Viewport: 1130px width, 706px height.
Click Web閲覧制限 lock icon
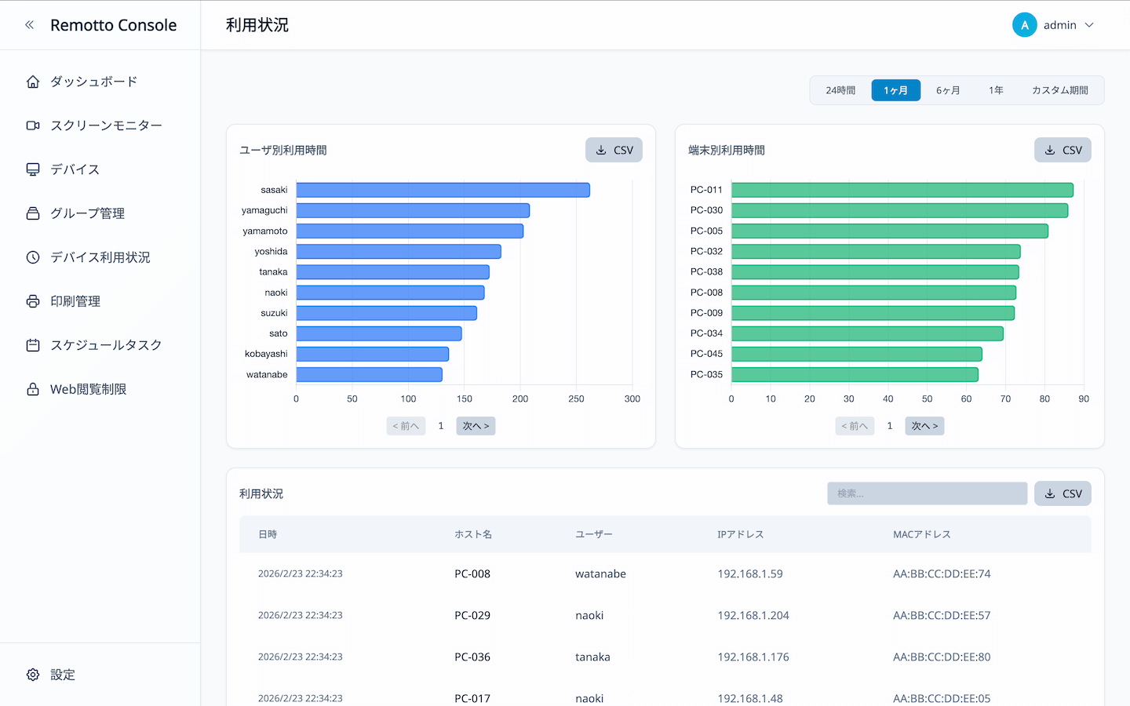[33, 389]
